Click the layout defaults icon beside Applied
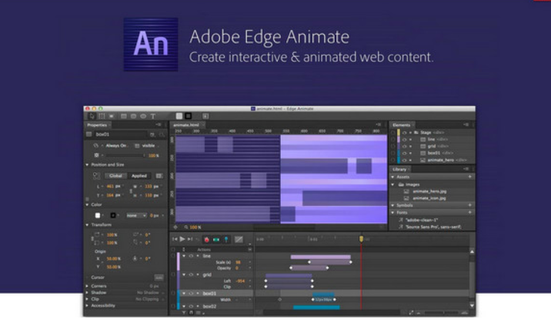Viewport: 551px width, 329px height. (x=159, y=176)
